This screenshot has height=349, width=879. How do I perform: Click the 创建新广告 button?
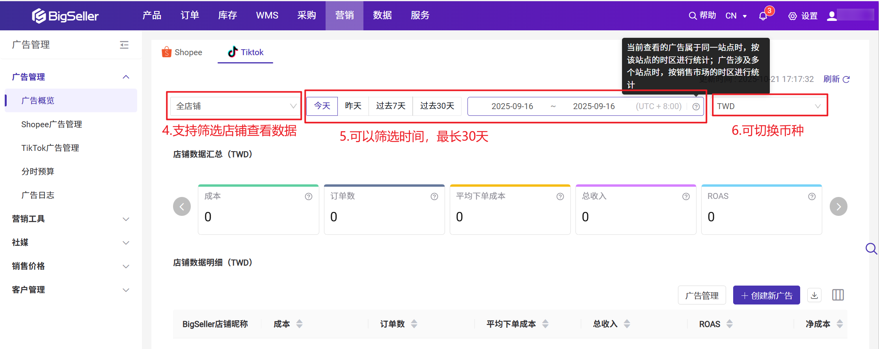tap(766, 295)
